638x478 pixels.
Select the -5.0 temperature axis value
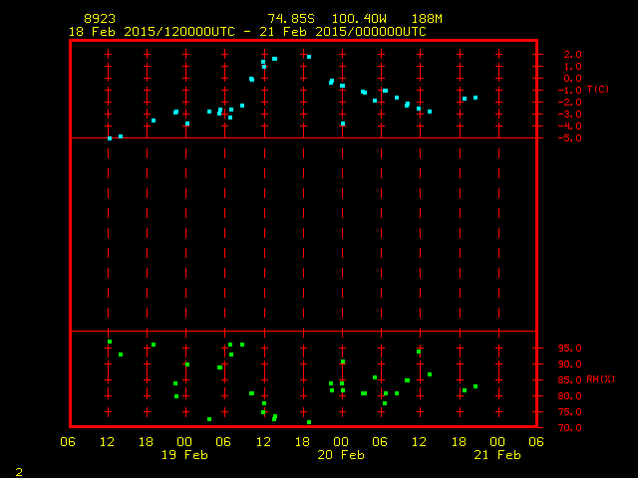(x=570, y=137)
